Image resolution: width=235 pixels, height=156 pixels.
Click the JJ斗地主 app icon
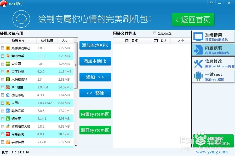[8, 87]
